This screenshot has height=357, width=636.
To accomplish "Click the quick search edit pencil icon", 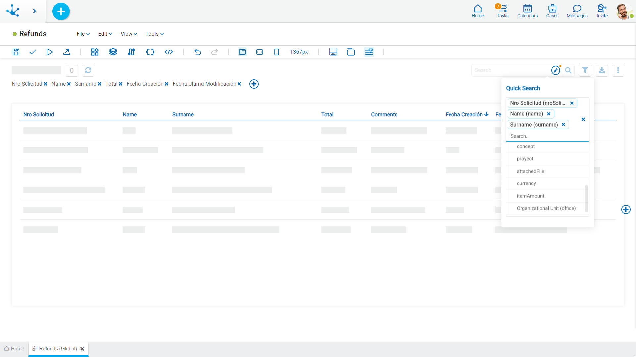I will pos(556,70).
